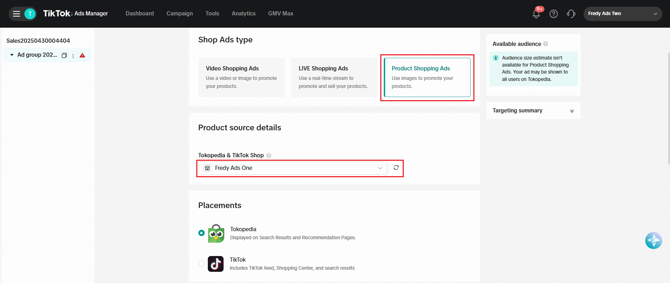
Task: Click the support headset icon
Action: tap(571, 14)
